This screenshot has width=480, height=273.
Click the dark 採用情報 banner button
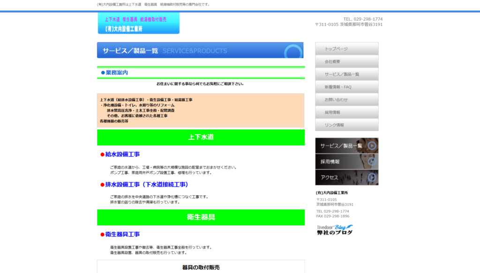(347, 161)
